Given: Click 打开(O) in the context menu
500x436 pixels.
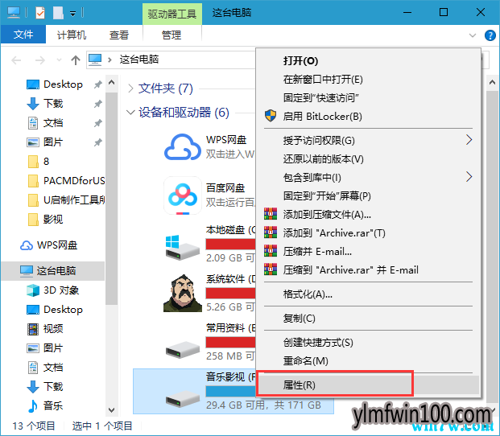Looking at the screenshot, I should (369, 61).
